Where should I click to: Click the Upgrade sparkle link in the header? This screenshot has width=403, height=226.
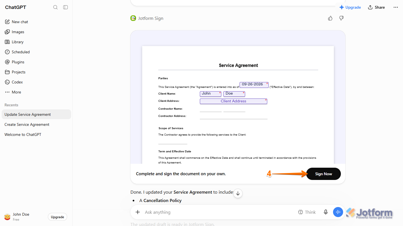click(350, 7)
